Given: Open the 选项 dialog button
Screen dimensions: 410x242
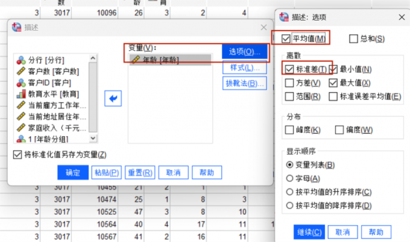Looking at the screenshot, I should (244, 52).
